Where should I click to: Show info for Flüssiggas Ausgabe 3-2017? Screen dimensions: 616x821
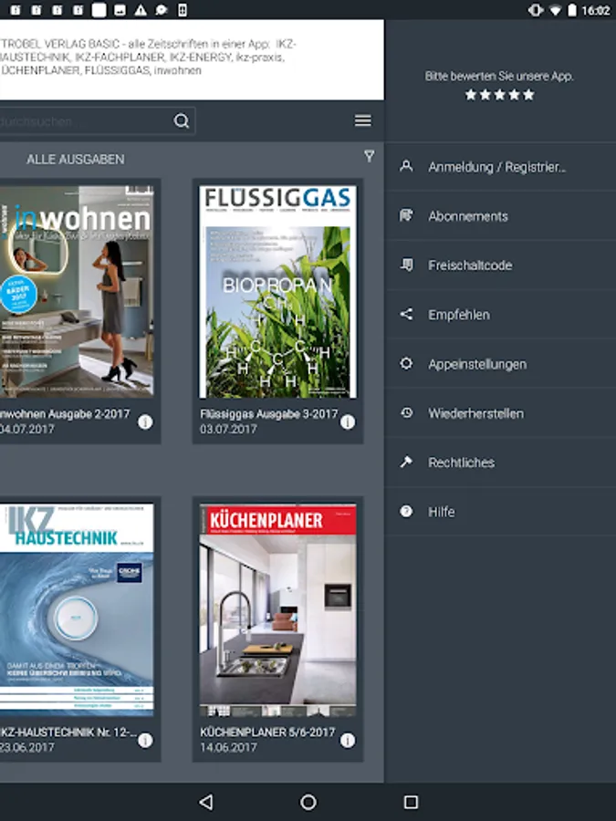[348, 422]
